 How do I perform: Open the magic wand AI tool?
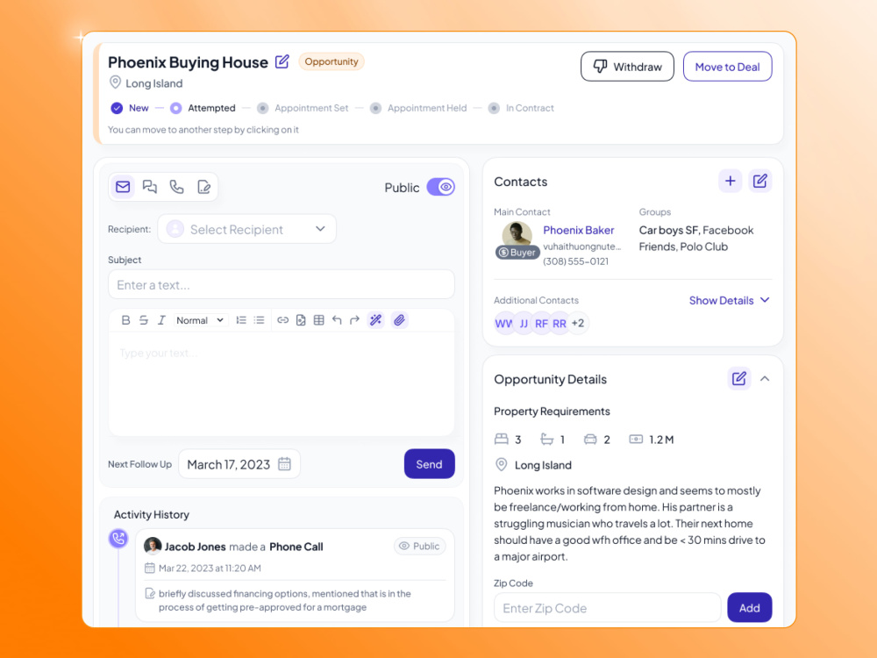pyautogui.click(x=376, y=320)
